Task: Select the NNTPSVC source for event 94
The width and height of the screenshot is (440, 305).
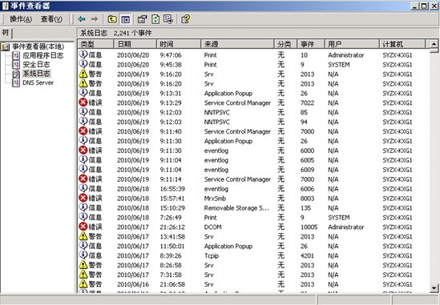Action: click(x=217, y=122)
